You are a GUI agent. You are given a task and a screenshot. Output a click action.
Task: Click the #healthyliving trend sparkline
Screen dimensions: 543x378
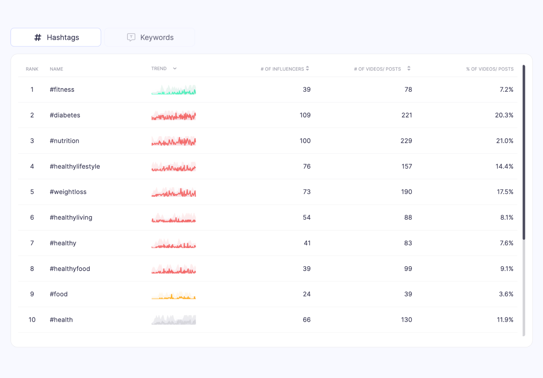click(174, 218)
